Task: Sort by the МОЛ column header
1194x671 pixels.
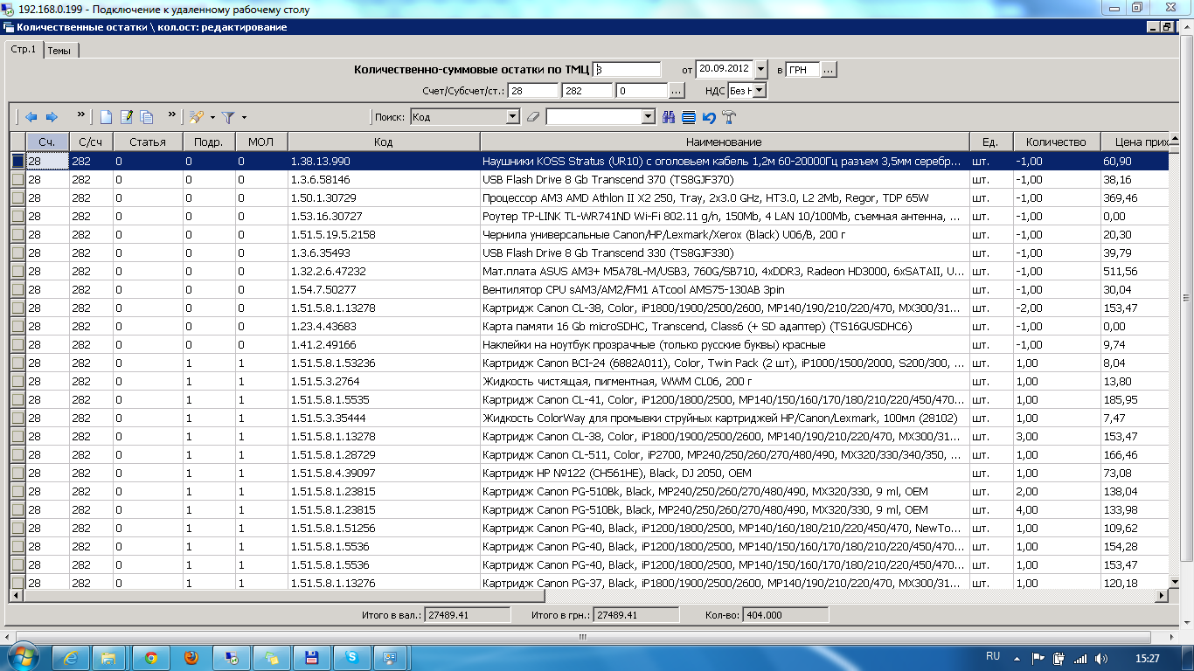Action: point(261,142)
